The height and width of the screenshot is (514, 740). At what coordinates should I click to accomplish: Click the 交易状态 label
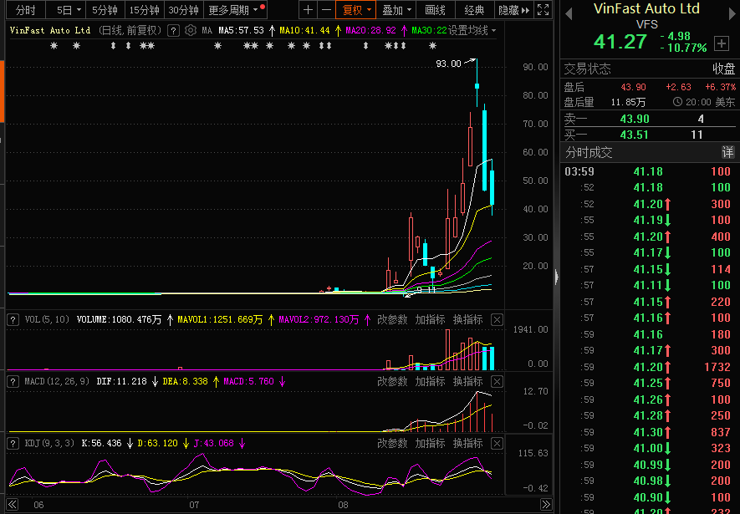(588, 69)
